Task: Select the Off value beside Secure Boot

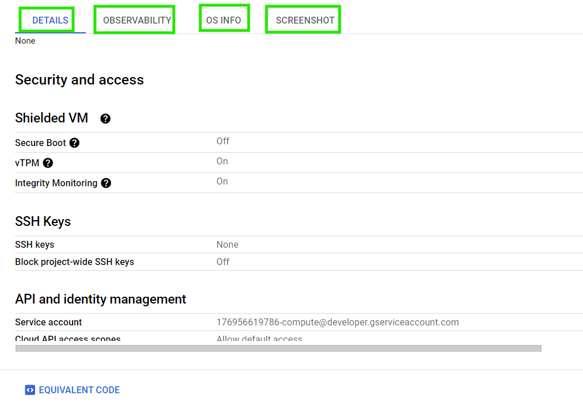Action: coord(223,141)
